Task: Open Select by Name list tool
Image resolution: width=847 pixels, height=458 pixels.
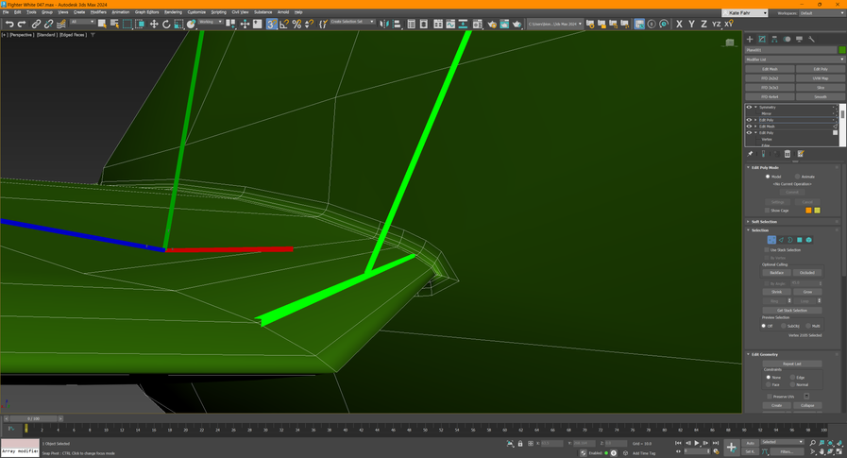Action: [114, 24]
